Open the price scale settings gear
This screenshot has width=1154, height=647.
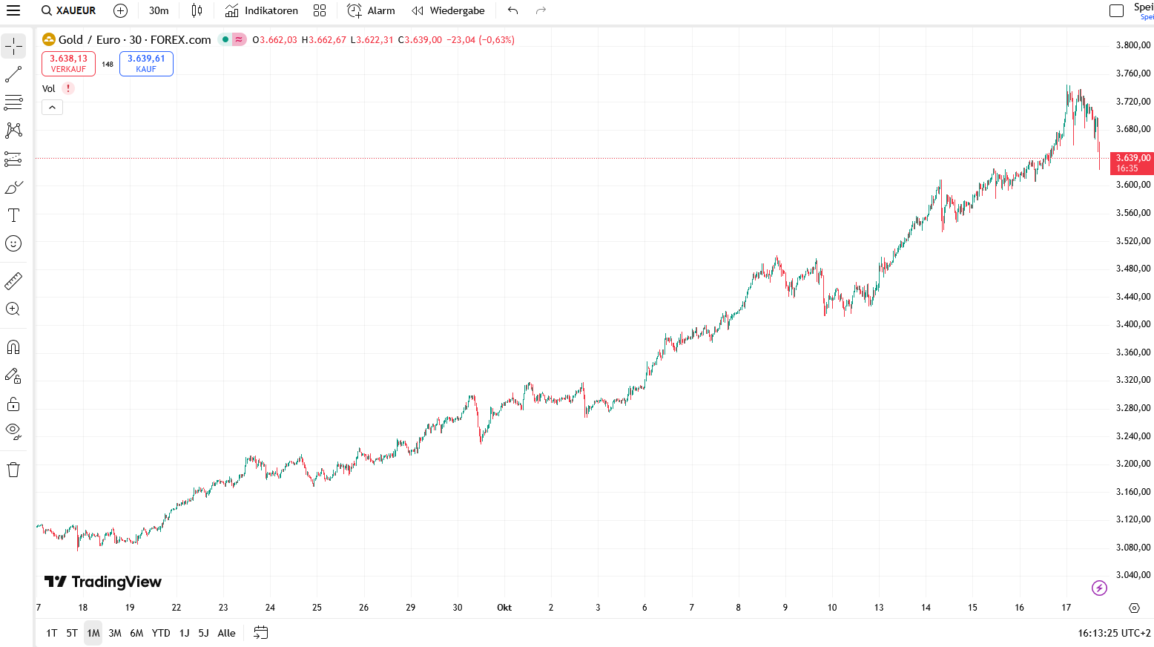click(x=1134, y=608)
